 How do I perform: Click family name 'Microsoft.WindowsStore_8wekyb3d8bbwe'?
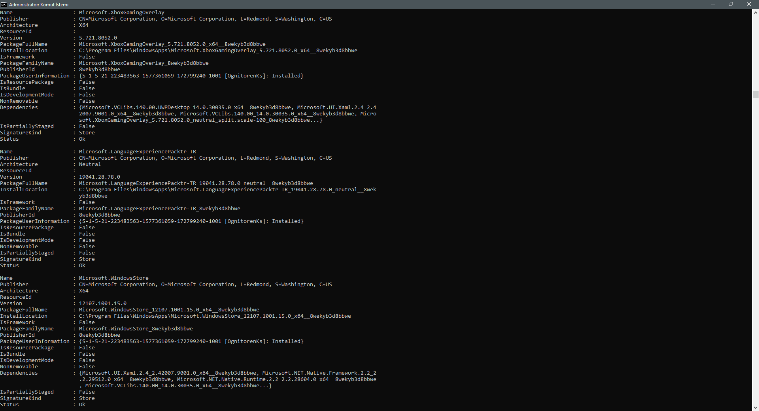tap(136, 329)
